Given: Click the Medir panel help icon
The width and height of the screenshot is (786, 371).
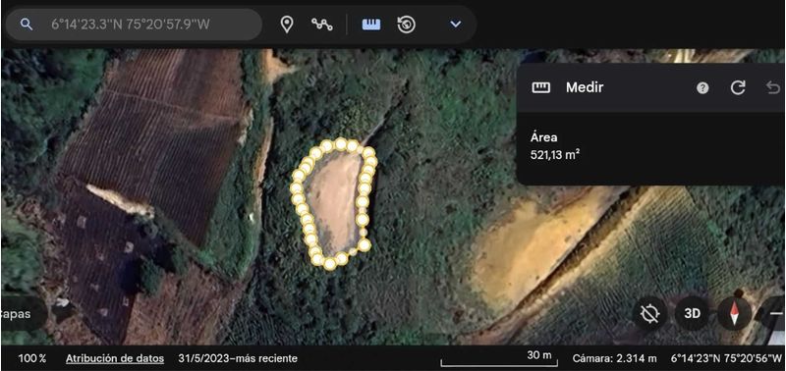Looking at the screenshot, I should pos(702,88).
